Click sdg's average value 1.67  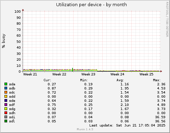pos(125,109)
